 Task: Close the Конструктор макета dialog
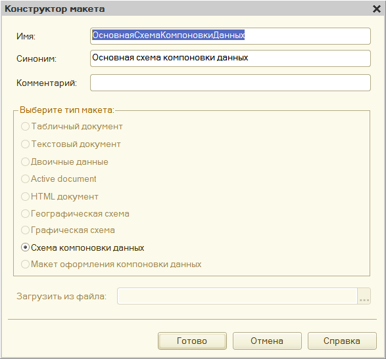[x=377, y=9]
